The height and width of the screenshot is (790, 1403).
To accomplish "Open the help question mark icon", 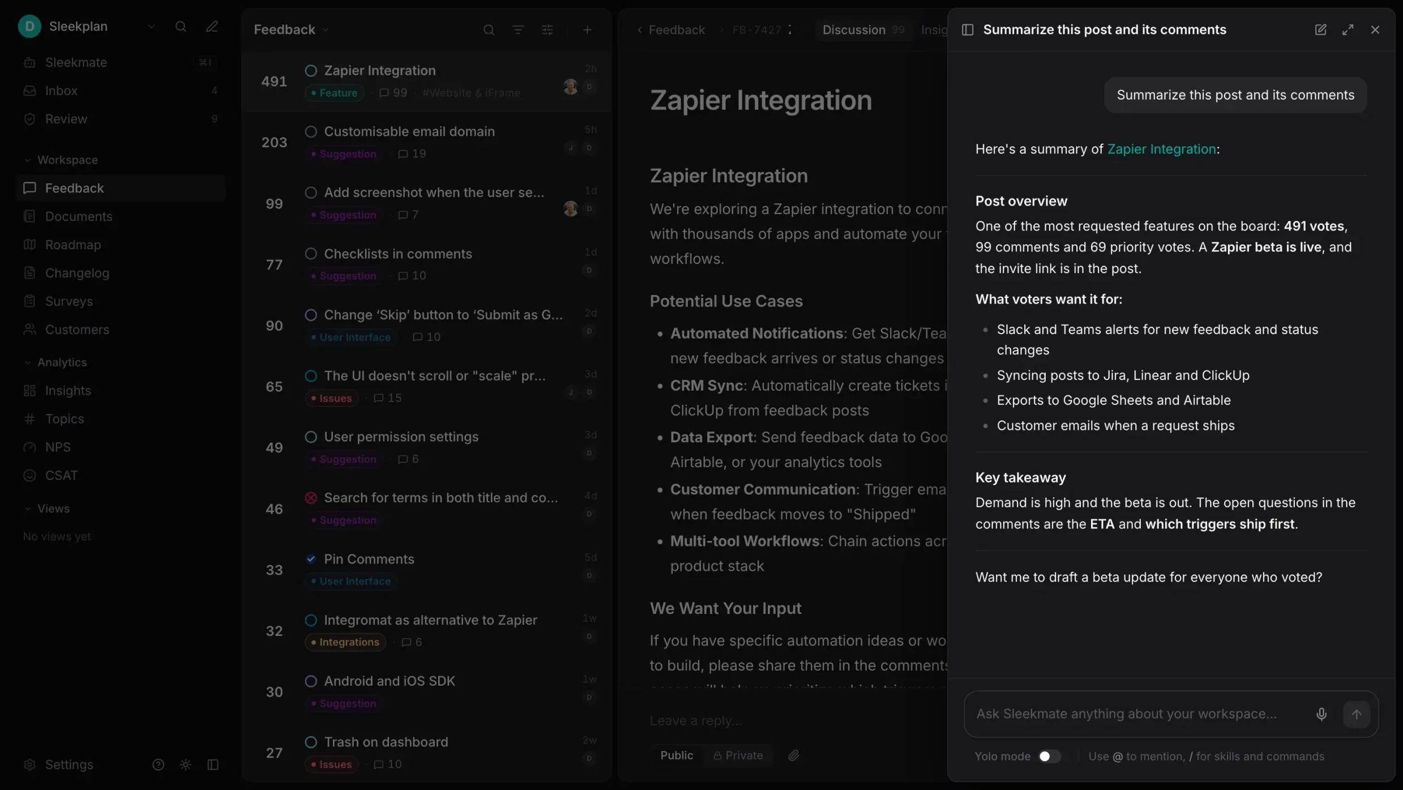I will click(158, 765).
